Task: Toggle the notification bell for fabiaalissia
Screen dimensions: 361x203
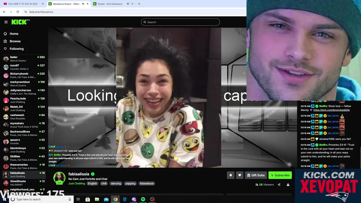Action: click(x=230, y=175)
